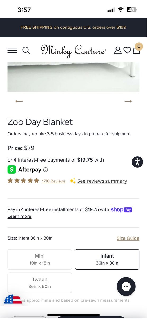147x319 pixels.
Task: View wishlist via heart icon
Action: [127, 50]
